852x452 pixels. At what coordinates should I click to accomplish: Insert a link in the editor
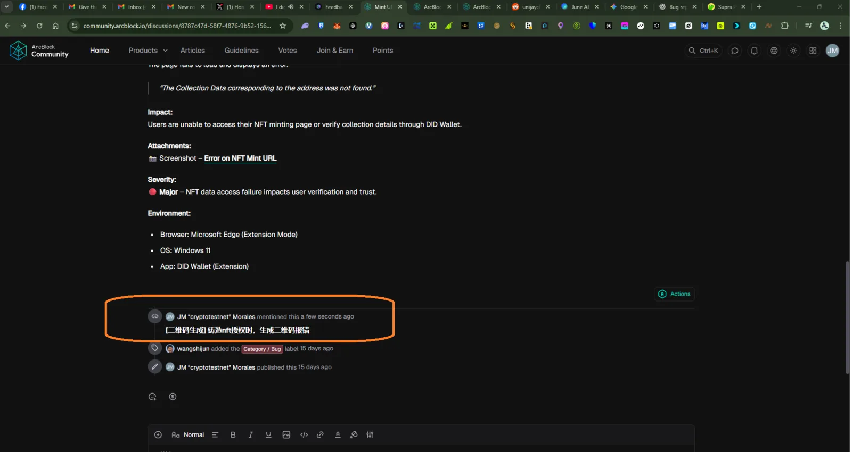pyautogui.click(x=320, y=435)
